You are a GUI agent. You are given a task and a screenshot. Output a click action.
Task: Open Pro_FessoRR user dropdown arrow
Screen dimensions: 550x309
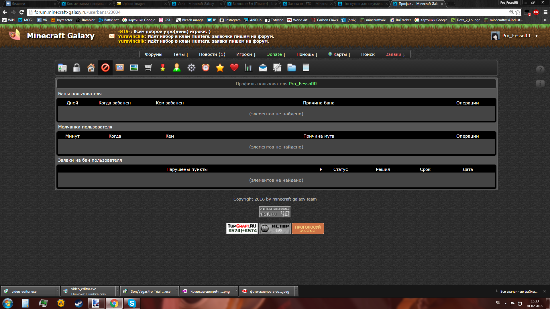[x=537, y=36]
